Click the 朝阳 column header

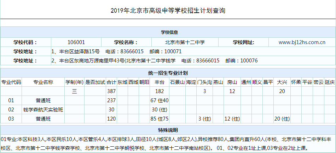(144, 82)
